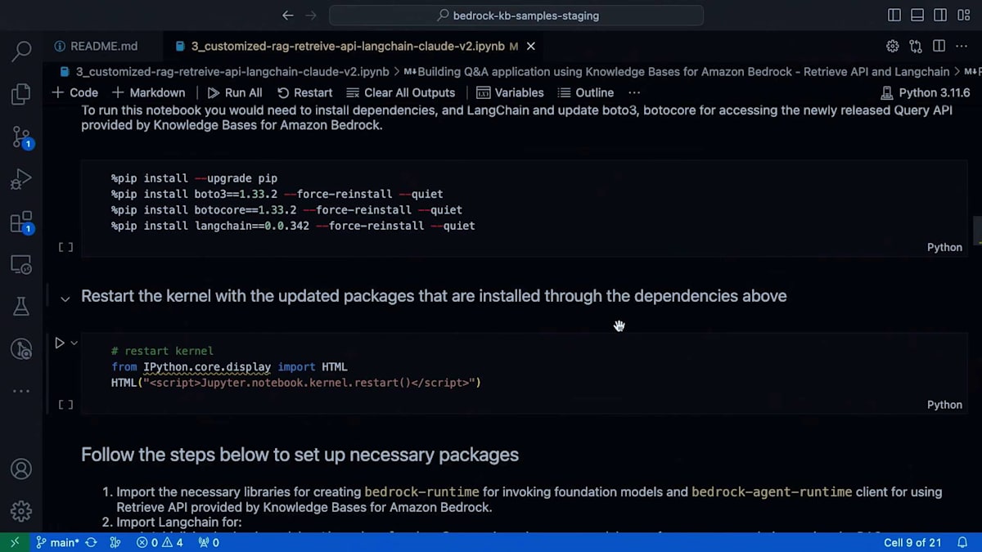Open remote window menu in status bar
The height and width of the screenshot is (552, 982).
pos(14,542)
